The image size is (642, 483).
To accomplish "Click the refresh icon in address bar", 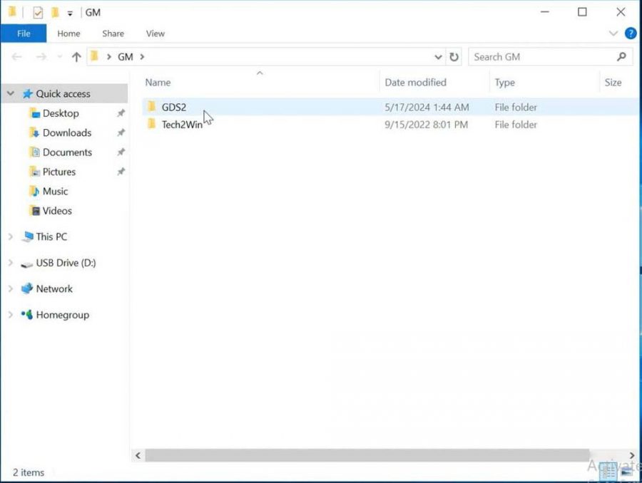I will pyautogui.click(x=454, y=56).
